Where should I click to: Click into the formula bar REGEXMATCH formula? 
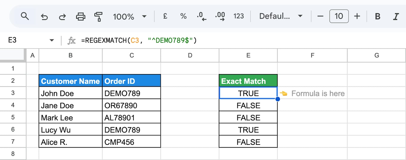(139, 40)
